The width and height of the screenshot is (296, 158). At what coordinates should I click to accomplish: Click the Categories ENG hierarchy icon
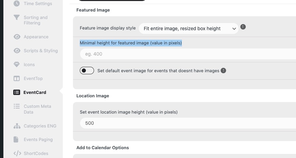click(17, 126)
